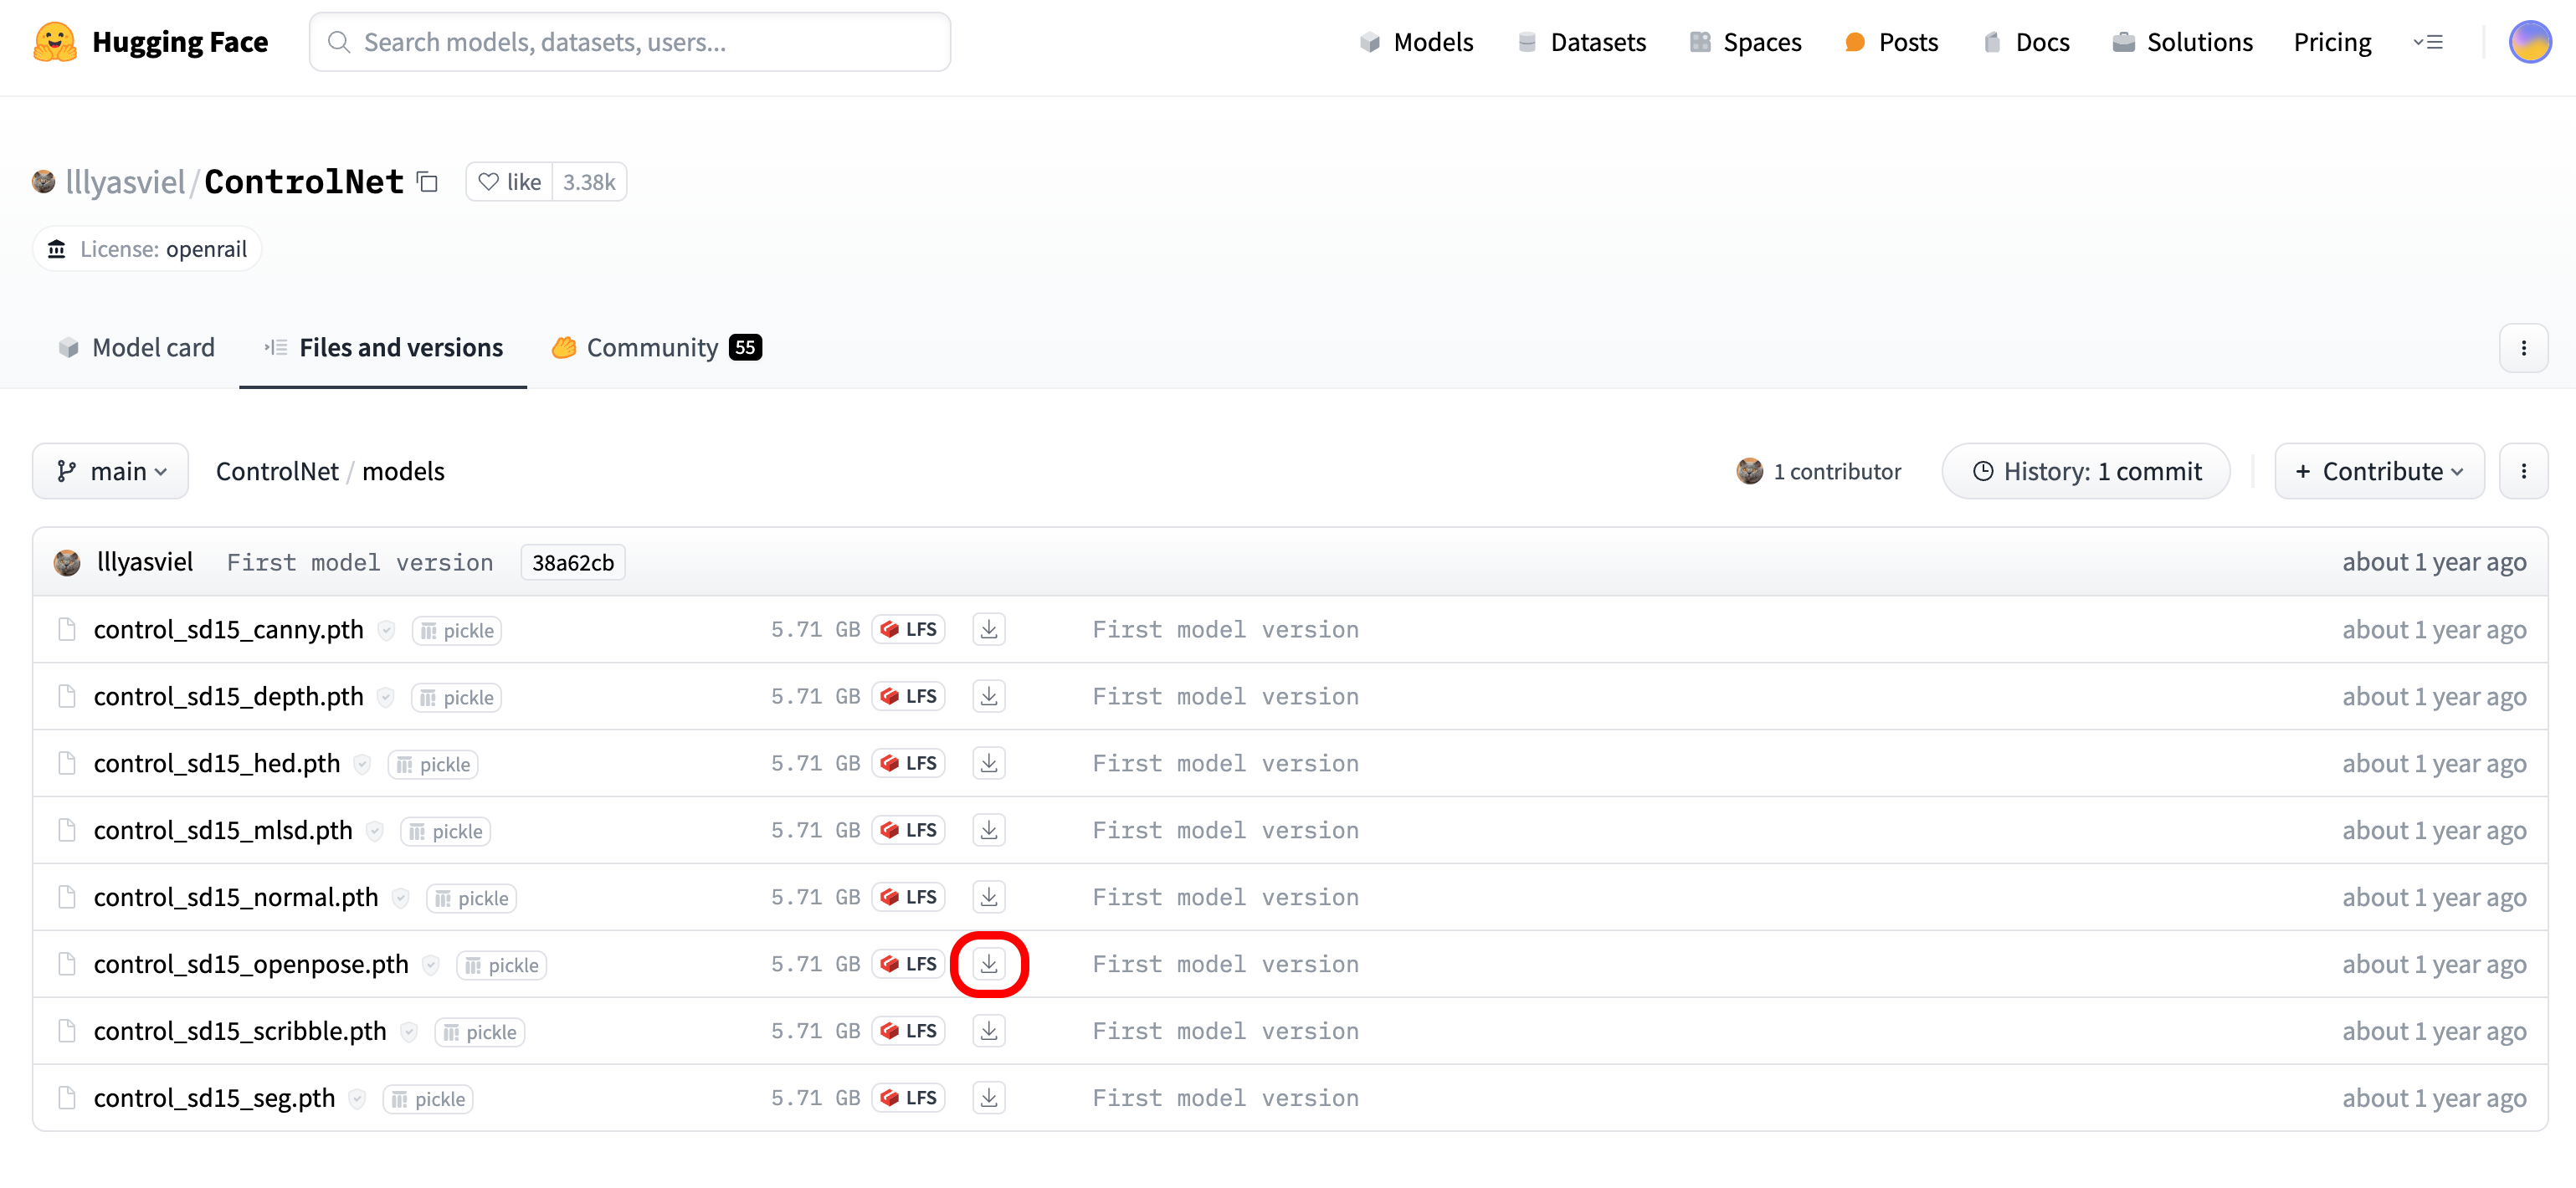This screenshot has height=1188, width=2576.
Task: Open user profile avatar menu
Action: 2529,42
